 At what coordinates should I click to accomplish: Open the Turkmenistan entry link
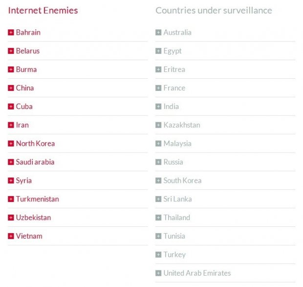coord(38,199)
